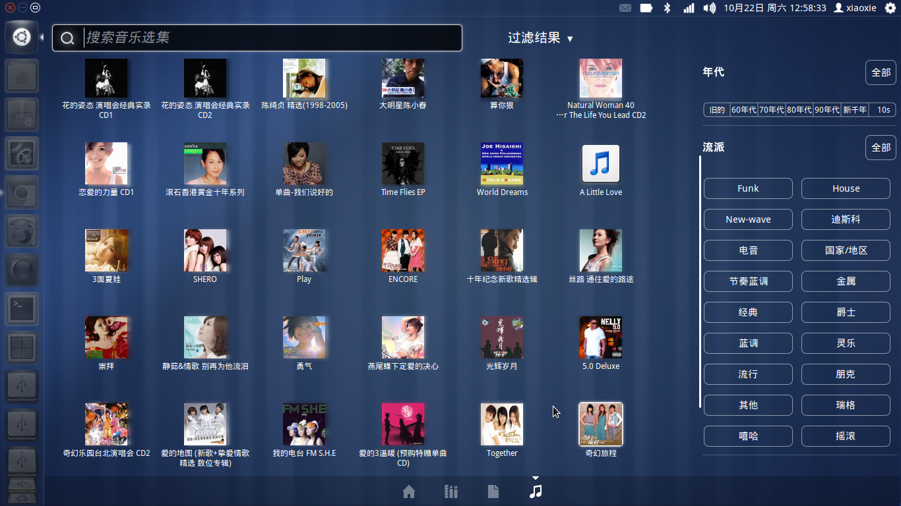Open A Little Love generic music icon
This screenshot has width=901, height=506.
coord(601,163)
